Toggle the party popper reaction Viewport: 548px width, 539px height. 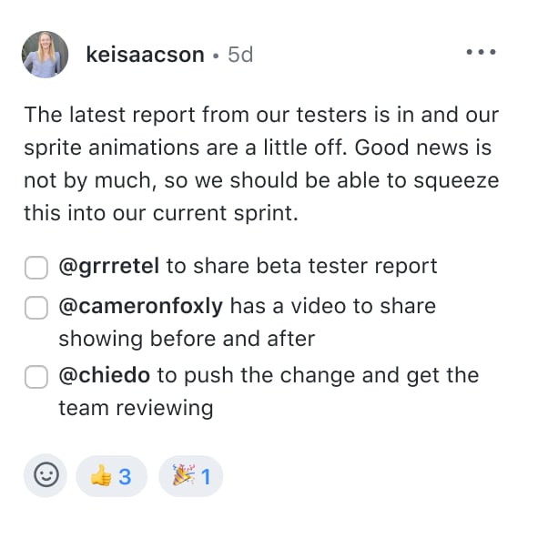click(191, 476)
